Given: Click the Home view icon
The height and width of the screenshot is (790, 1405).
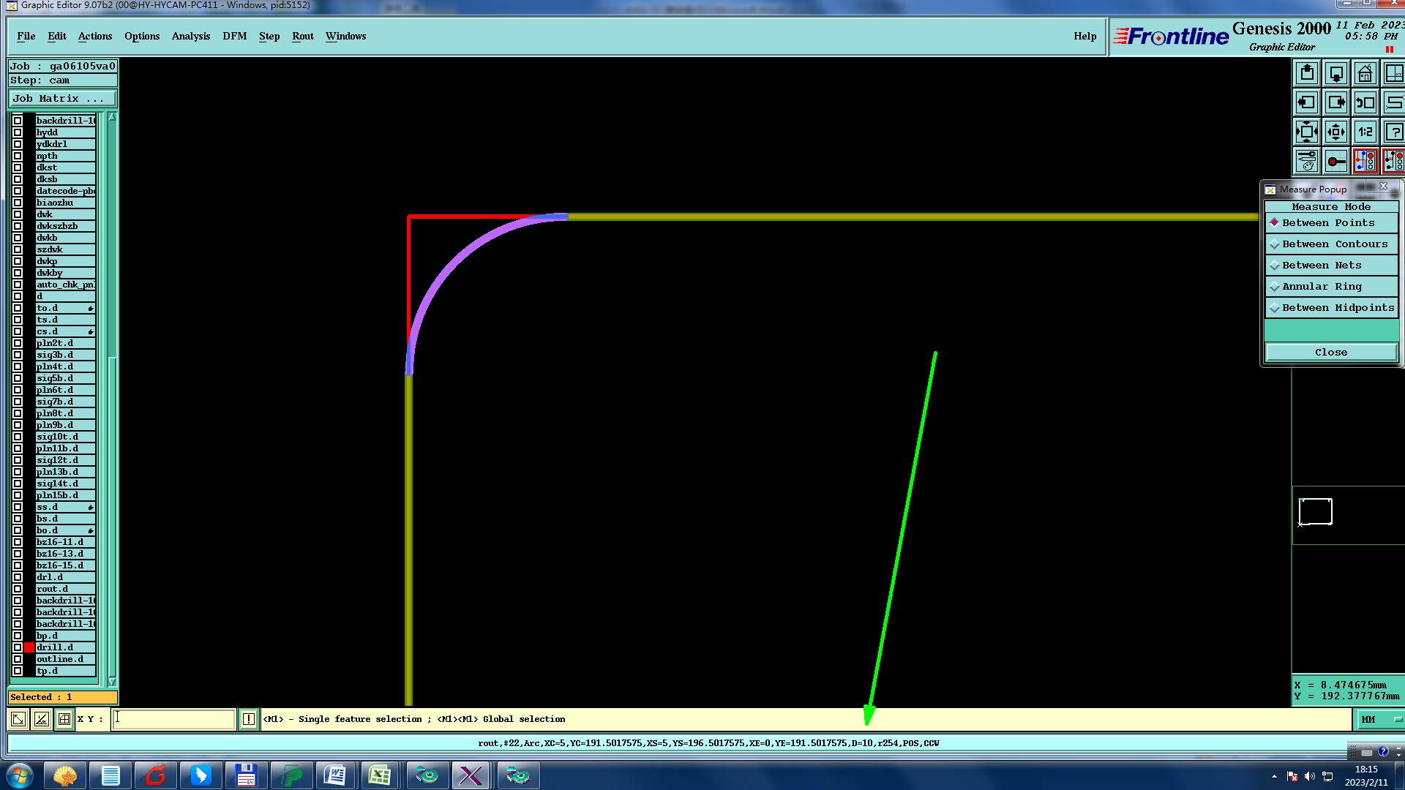Looking at the screenshot, I should coord(1365,74).
